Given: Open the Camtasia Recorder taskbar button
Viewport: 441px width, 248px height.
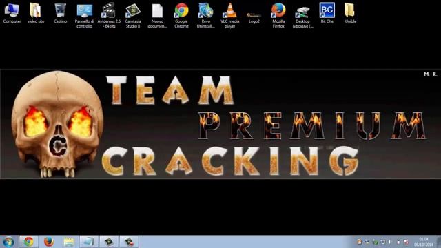Looking at the screenshot, I should point(129,242).
